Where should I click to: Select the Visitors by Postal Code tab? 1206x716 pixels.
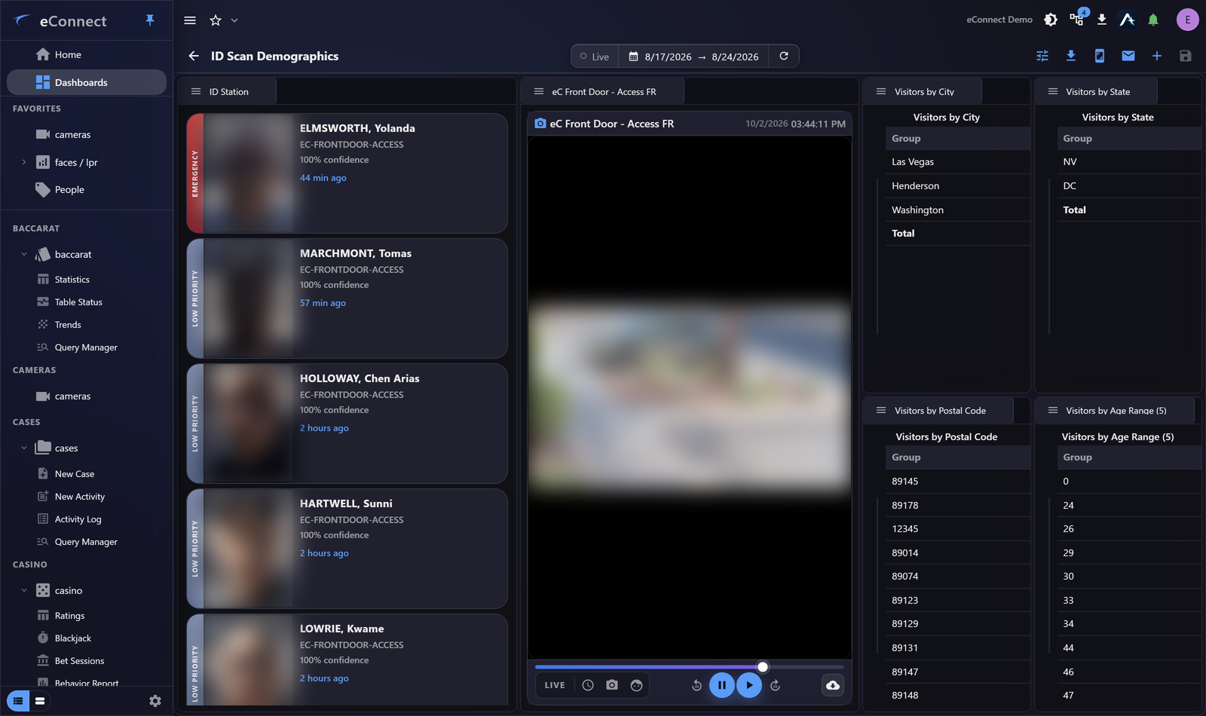pos(940,410)
